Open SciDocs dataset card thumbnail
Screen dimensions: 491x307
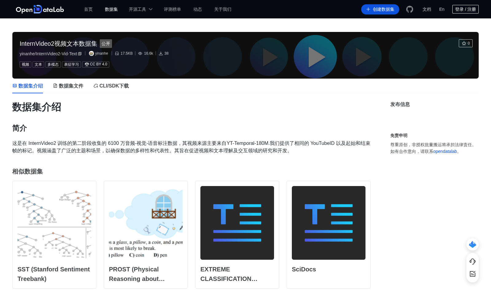pos(329,223)
